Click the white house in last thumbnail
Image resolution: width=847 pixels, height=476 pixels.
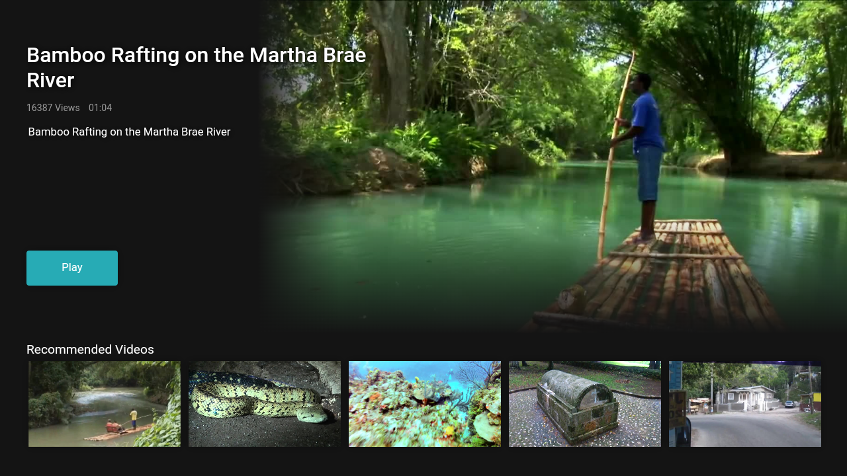tap(745, 398)
